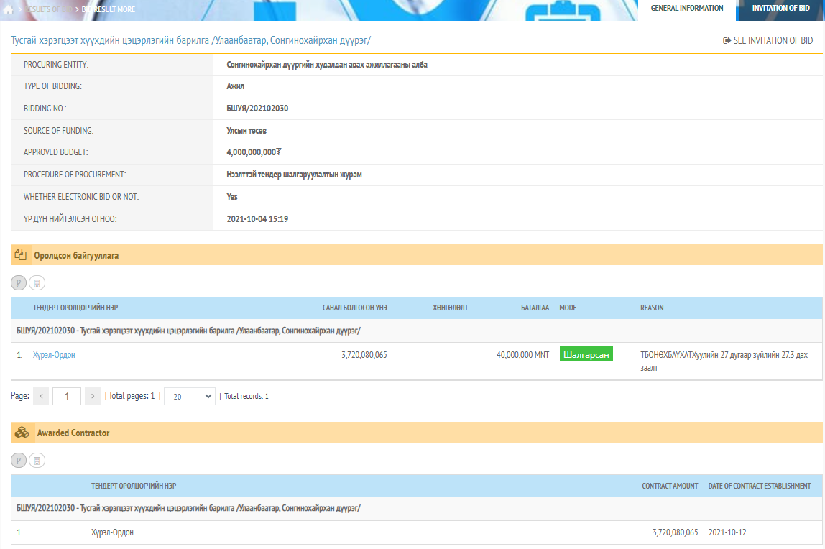Click the document icon under Оролцсон байгууллага
Screen dimensions: 825x549
[x=37, y=283]
